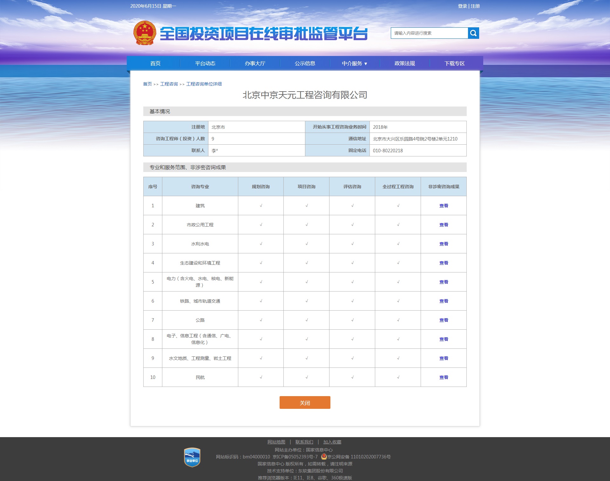Go to 公示信息 in navigation bar
610x481 pixels.
pos(305,64)
